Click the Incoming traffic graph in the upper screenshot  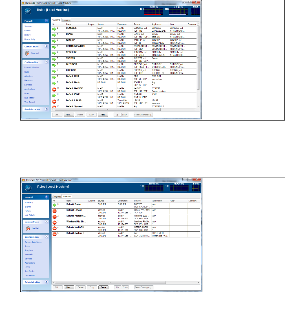tap(153, 11)
